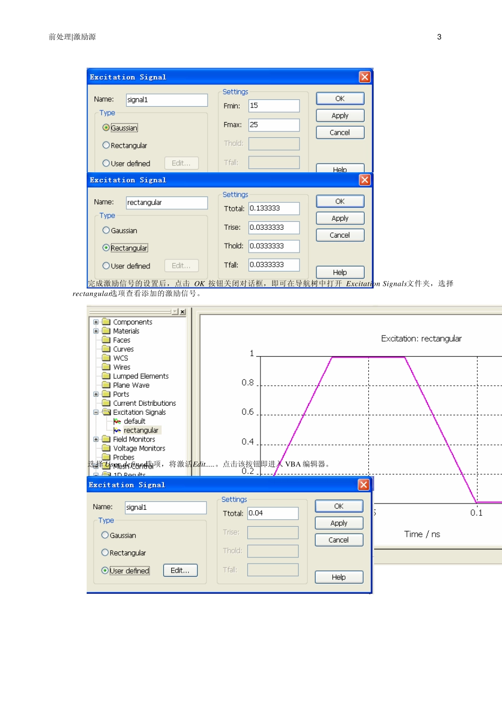Expand the Materials tree node
This screenshot has width=502, height=710.
click(x=96, y=331)
